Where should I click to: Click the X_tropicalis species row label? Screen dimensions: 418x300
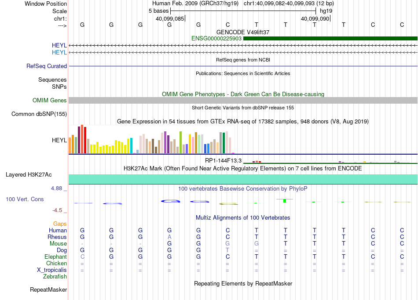pos(52,270)
